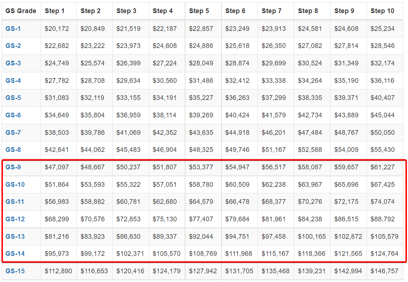Open the GS-1 grade link
Image resolution: width=408 pixels, height=282 pixels.
point(13,29)
